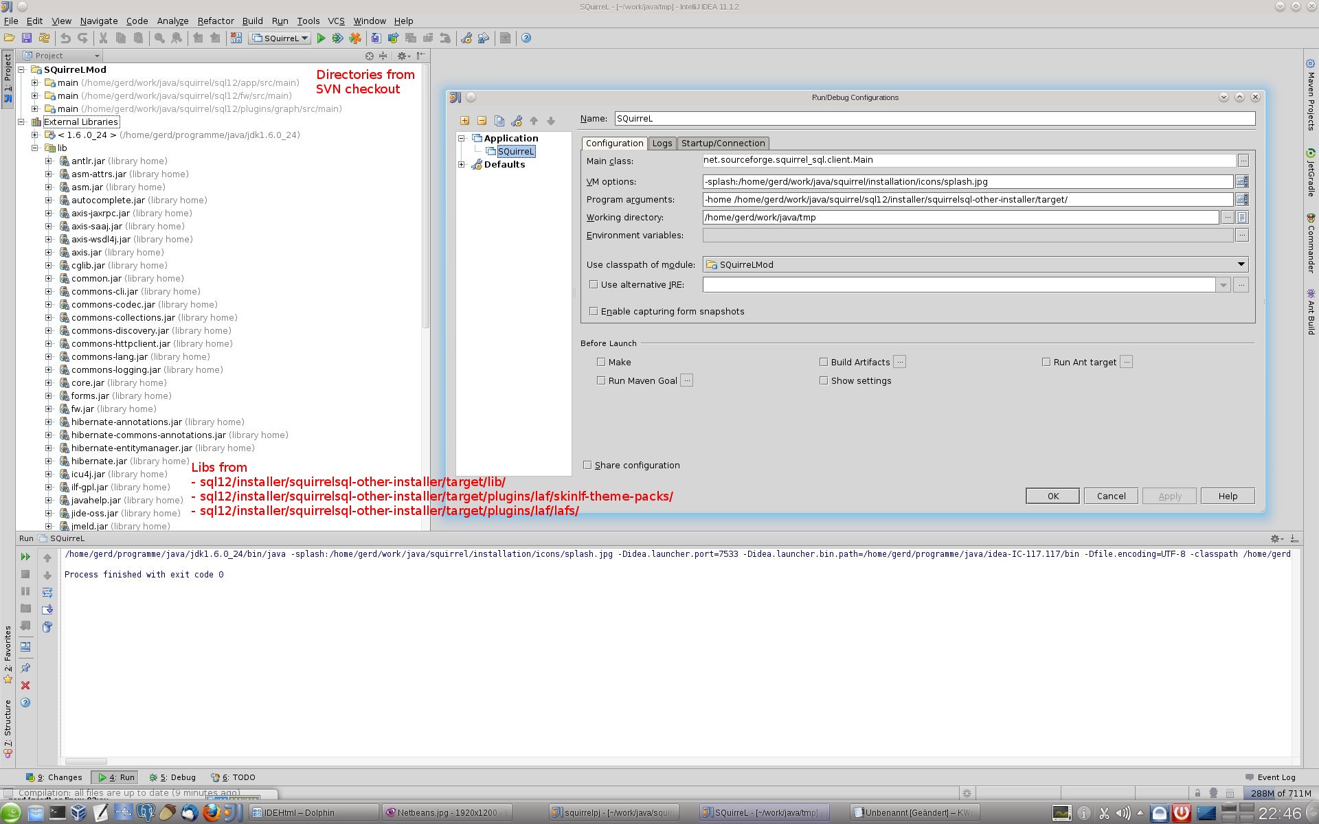Close the Run panel with the red X icon
This screenshot has height=824, width=1319.
pyautogui.click(x=25, y=685)
